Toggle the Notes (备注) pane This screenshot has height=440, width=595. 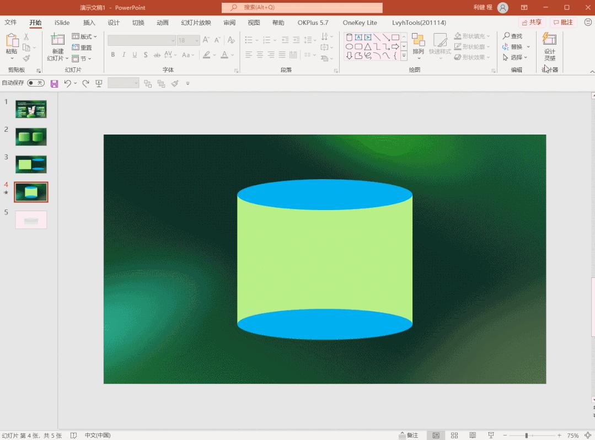(409, 435)
